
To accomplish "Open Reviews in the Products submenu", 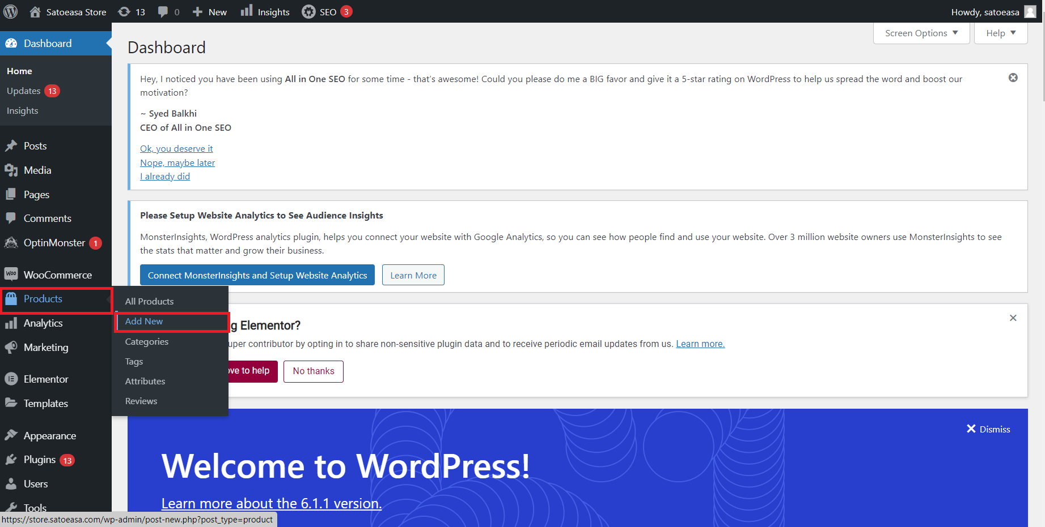I will pyautogui.click(x=141, y=401).
